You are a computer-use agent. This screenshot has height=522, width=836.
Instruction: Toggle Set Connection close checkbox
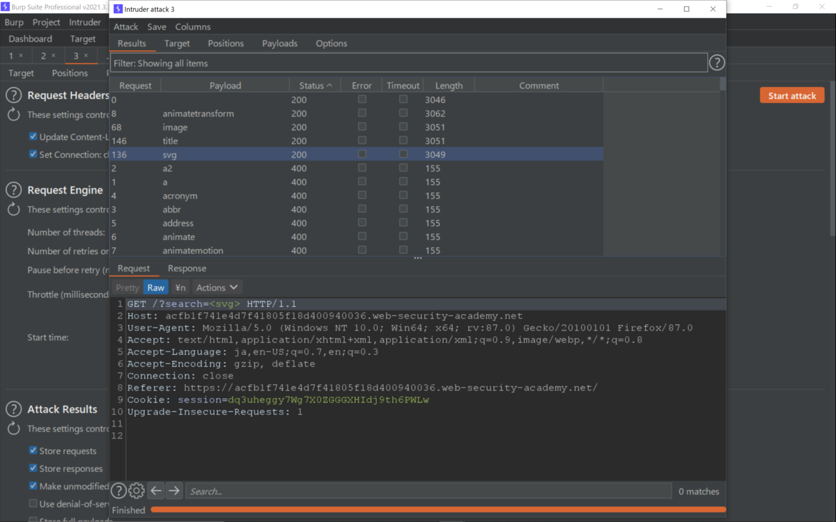point(33,155)
